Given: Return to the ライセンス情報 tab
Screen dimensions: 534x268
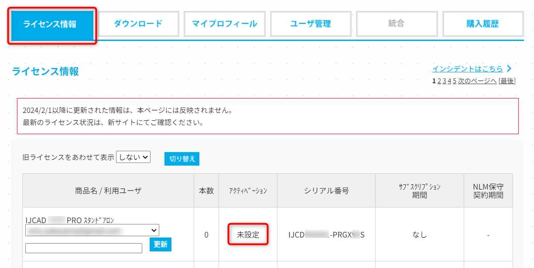Looking at the screenshot, I should click(x=52, y=24).
